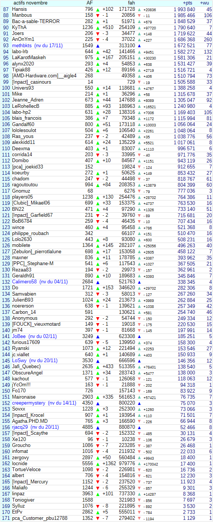Click the '+wu' column header

pos(204,3)
